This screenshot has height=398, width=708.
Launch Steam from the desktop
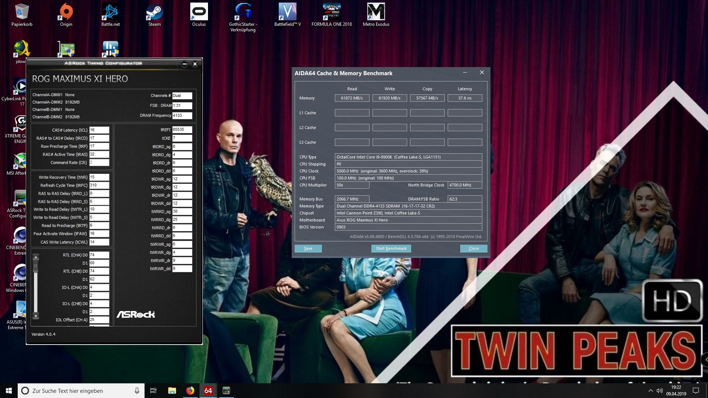[155, 15]
